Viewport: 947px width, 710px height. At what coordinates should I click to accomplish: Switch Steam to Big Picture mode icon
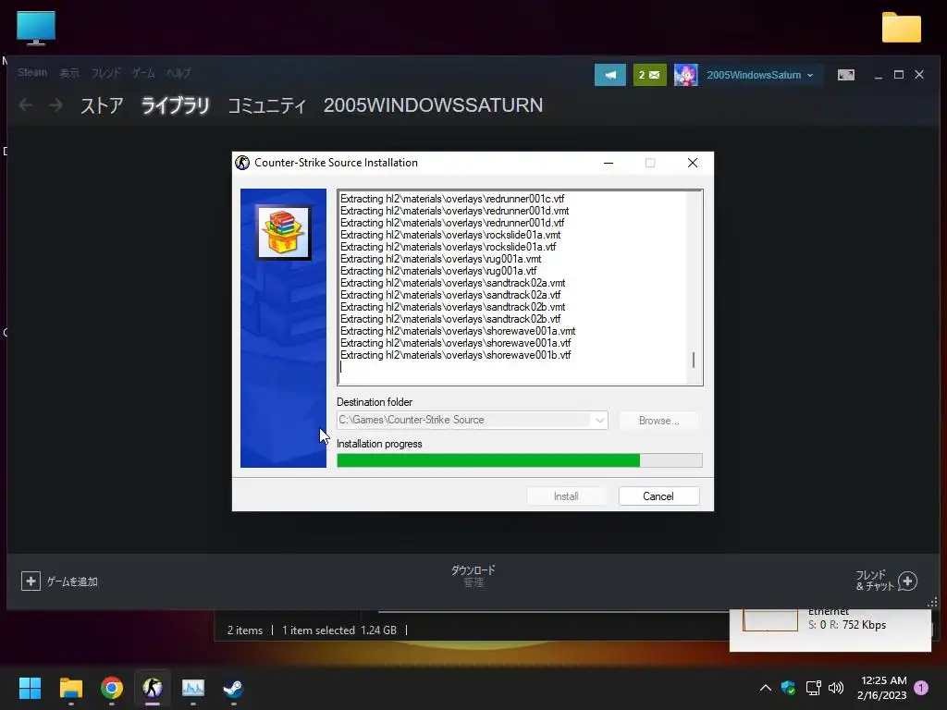click(845, 75)
